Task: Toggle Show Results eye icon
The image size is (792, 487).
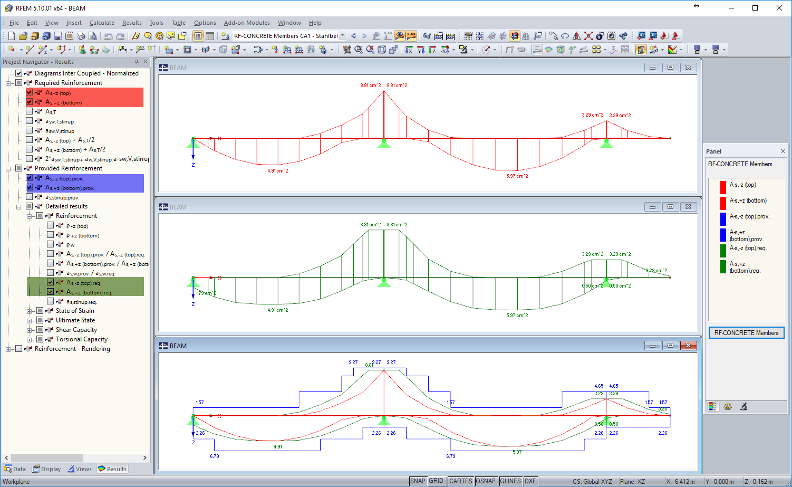Action: [400, 36]
